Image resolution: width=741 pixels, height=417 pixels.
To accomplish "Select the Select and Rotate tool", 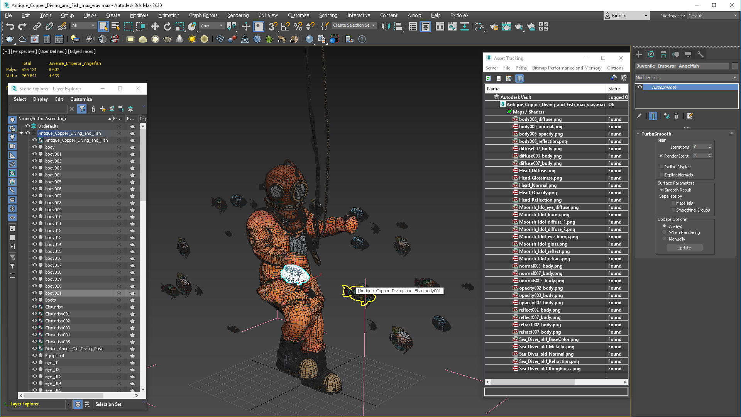I will pyautogui.click(x=167, y=26).
